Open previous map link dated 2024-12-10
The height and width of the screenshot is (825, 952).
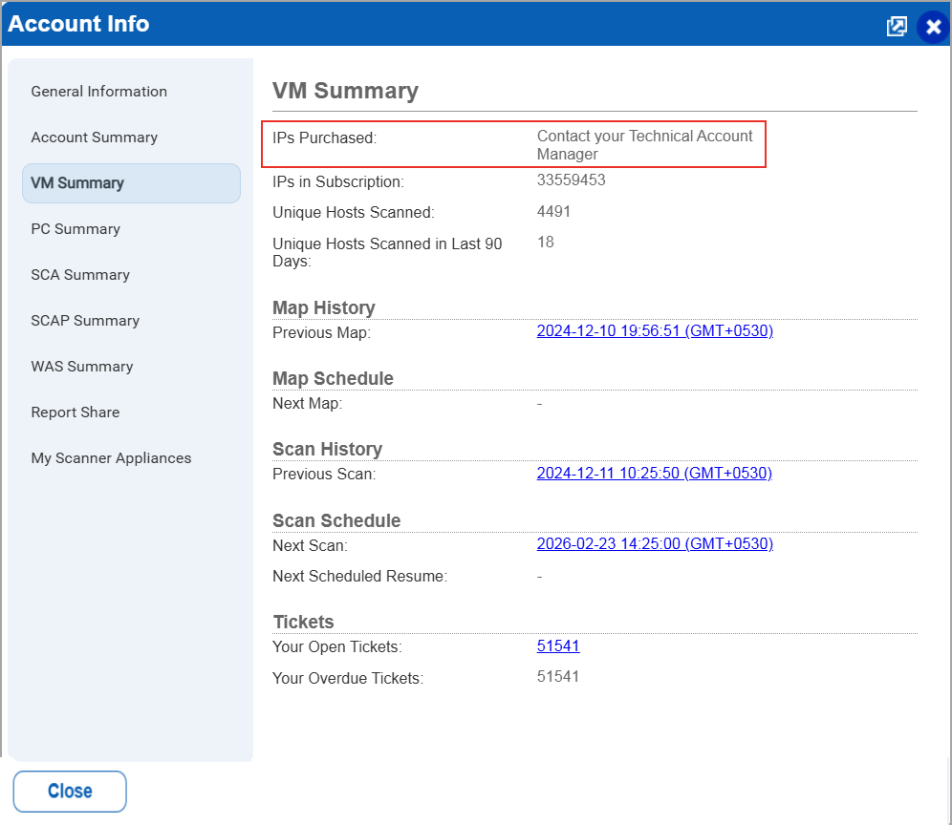click(x=655, y=331)
